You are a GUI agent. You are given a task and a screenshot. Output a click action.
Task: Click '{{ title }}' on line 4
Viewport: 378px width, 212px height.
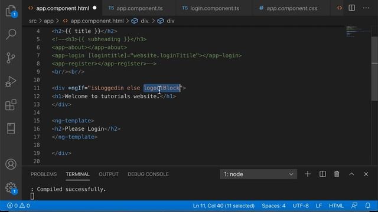coord(83,31)
